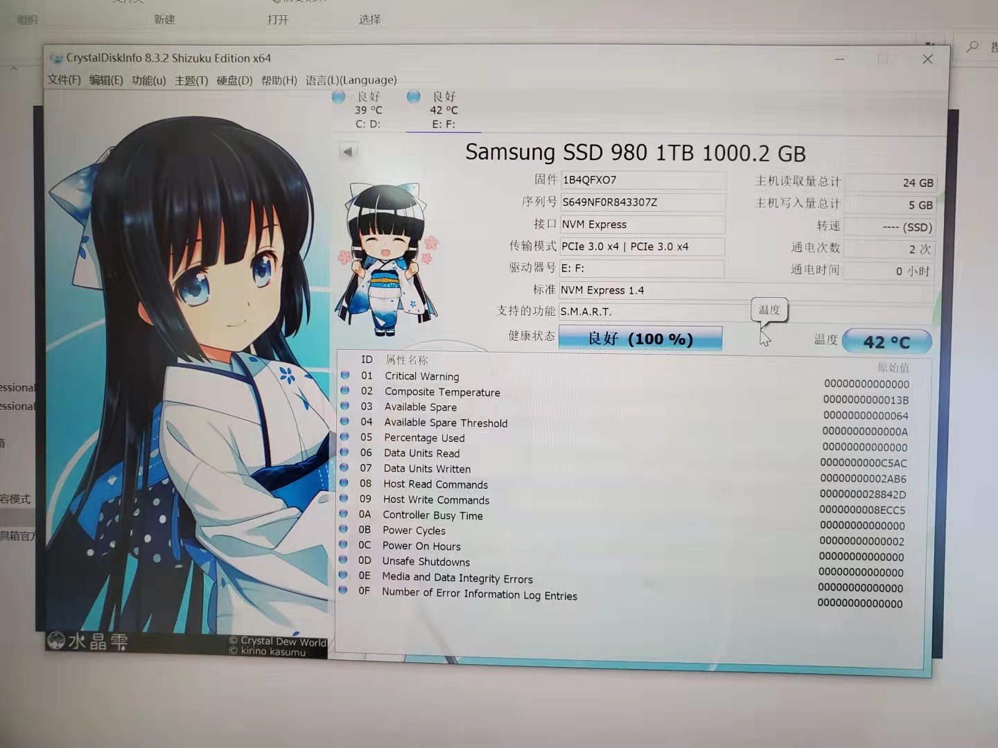This screenshot has width=998, height=748.
Task: Click the search icon in Explorer window
Action: coord(972,46)
